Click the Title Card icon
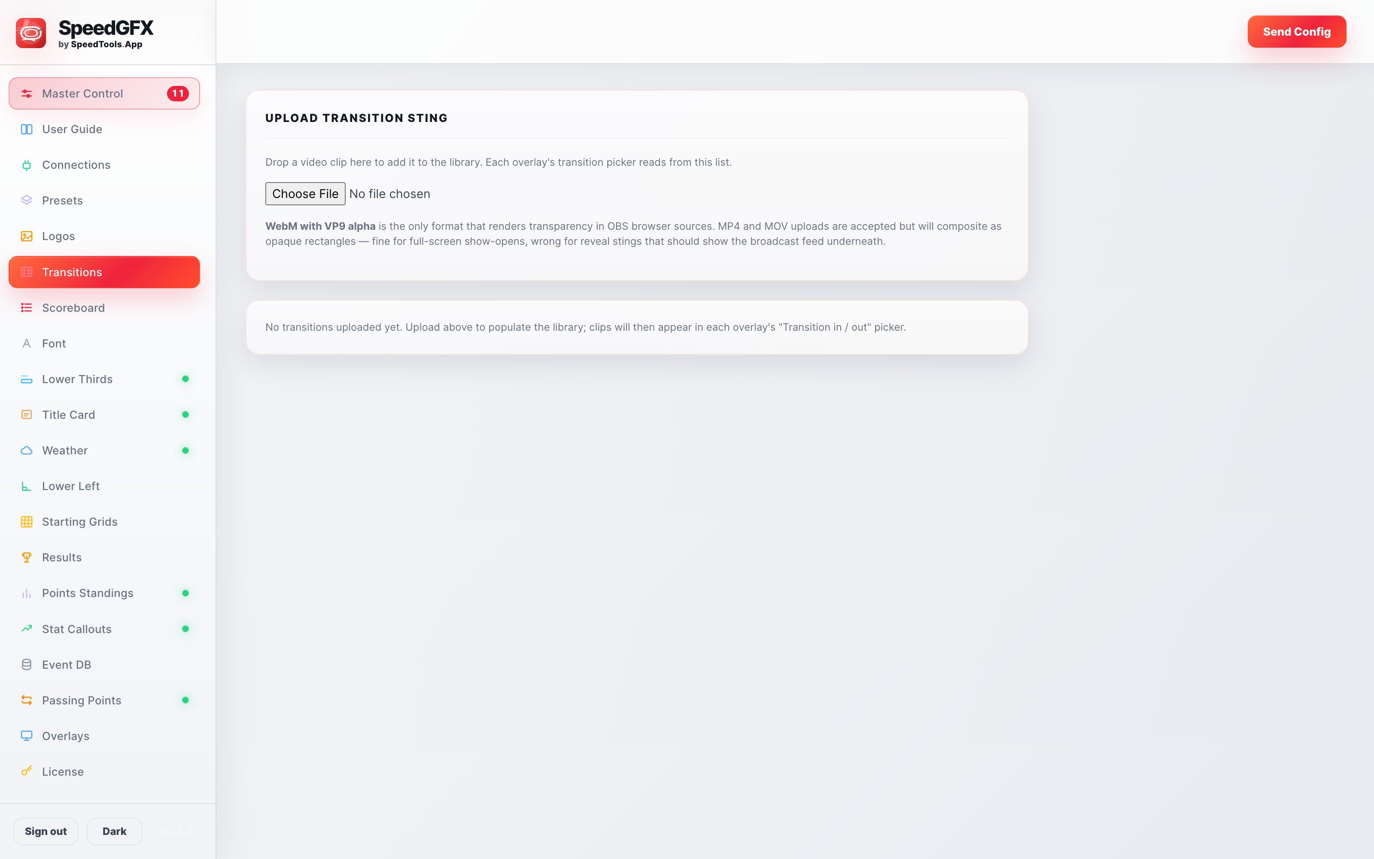Screen dimensions: 1374x859 (27, 415)
